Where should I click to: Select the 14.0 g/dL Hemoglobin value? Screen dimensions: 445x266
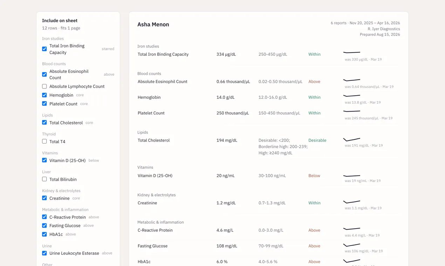[x=226, y=98]
